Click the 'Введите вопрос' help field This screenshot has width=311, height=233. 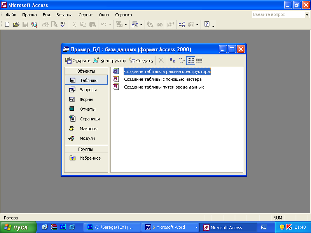click(x=279, y=14)
